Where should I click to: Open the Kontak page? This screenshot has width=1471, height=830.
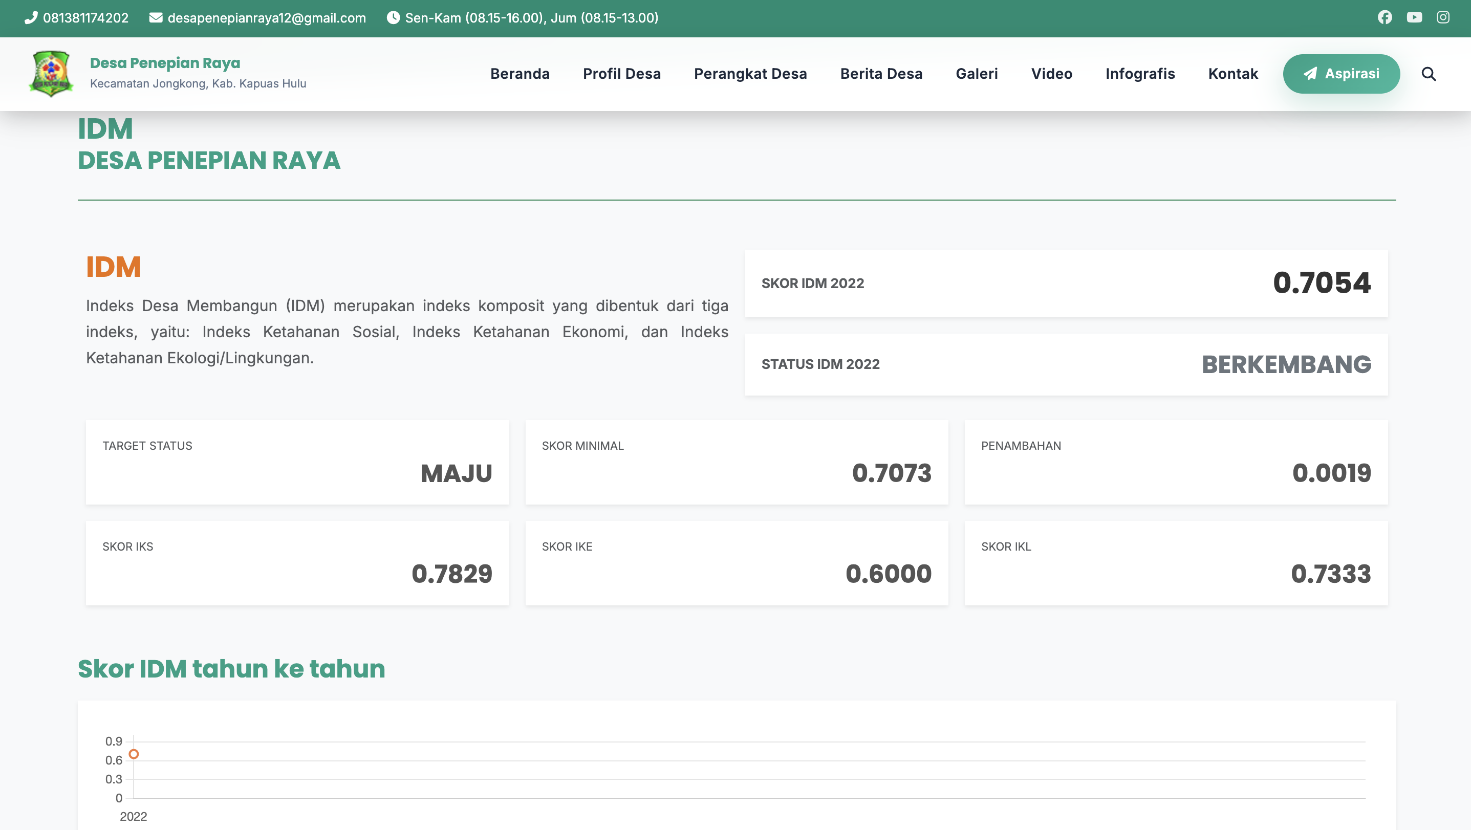click(1232, 74)
